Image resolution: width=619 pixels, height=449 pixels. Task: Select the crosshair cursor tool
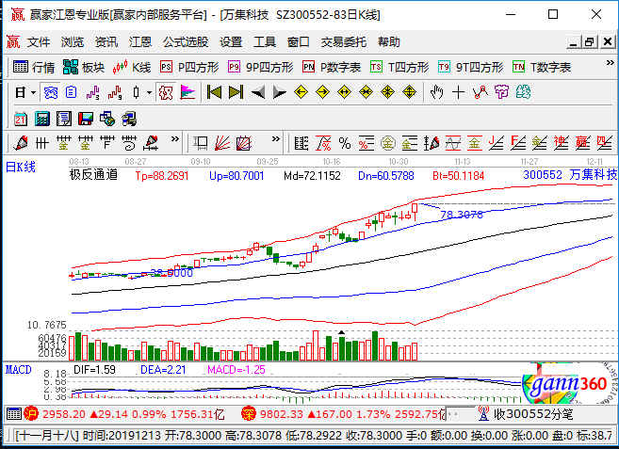point(458,93)
